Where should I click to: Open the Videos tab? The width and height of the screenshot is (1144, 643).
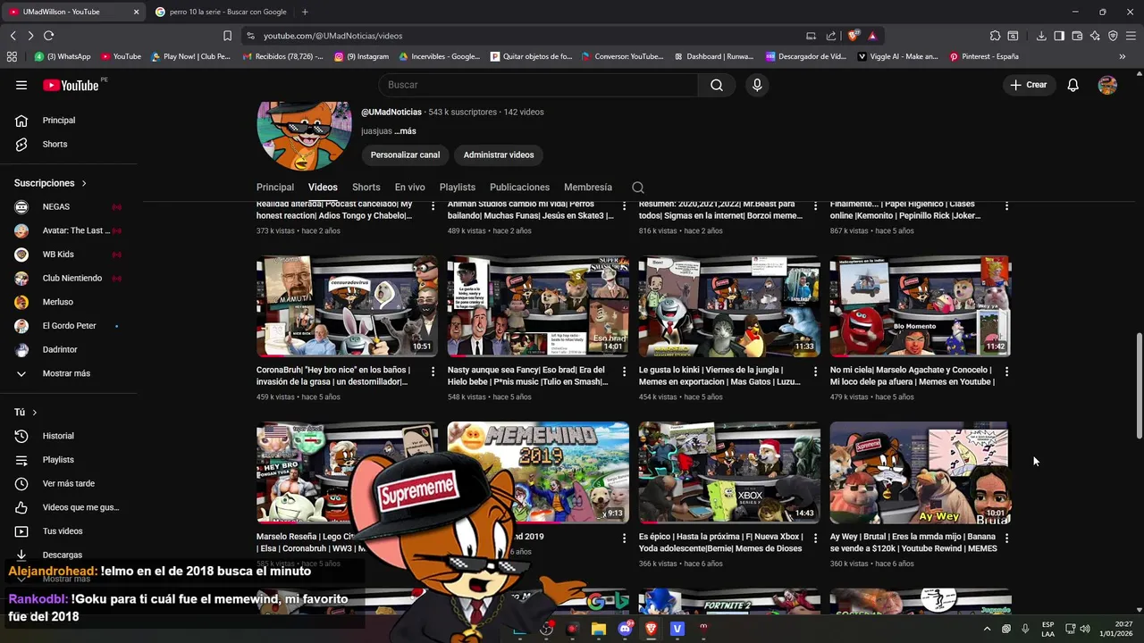pyautogui.click(x=323, y=188)
